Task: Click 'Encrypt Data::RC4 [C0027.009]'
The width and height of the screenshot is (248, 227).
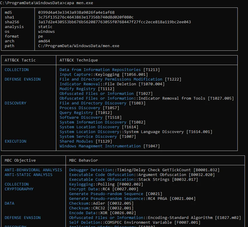Action: click(x=104, y=189)
